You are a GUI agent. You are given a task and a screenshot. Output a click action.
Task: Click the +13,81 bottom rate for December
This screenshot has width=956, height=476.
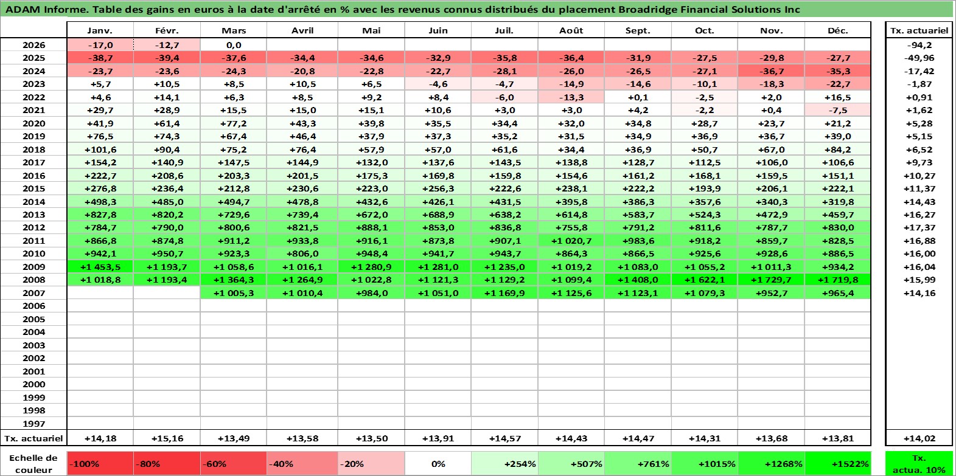click(x=837, y=438)
